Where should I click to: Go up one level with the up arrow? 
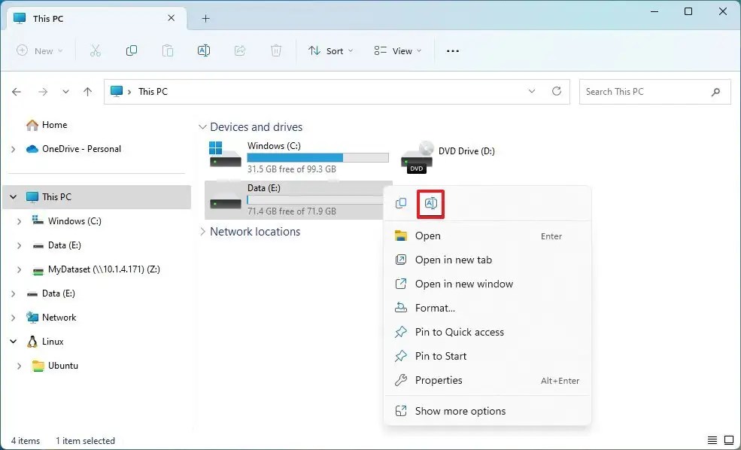(87, 91)
